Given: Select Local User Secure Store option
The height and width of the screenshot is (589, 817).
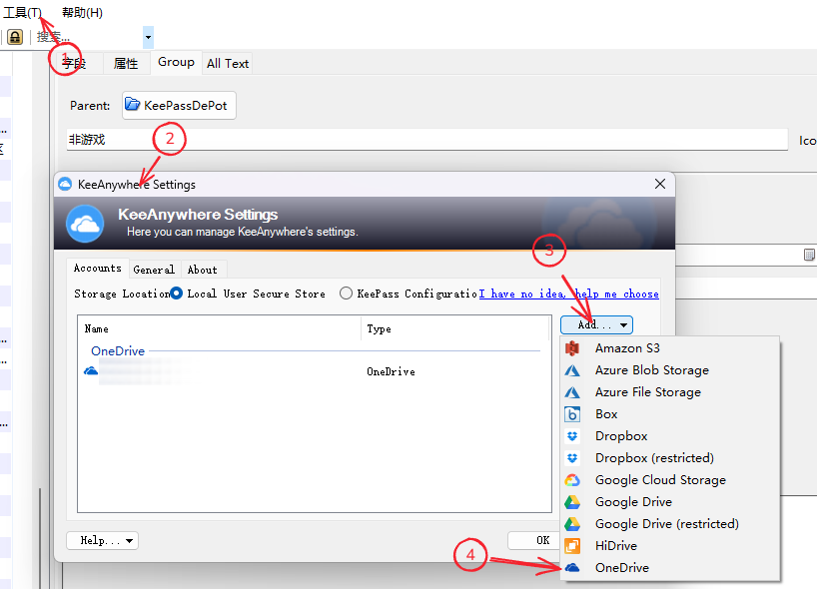Looking at the screenshot, I should tap(248, 294).
